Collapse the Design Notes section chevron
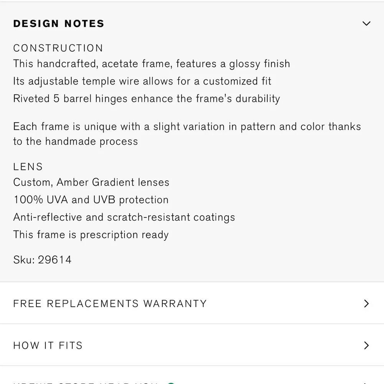 [366, 23]
